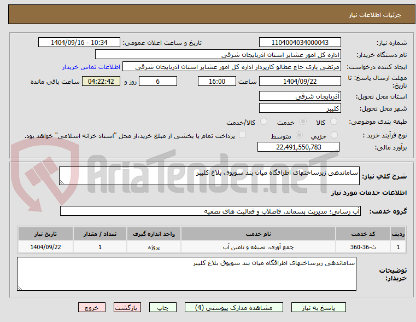Image resolution: width=416 pixels, height=322 pixels.
Task: Click the جزئیات اطلاعات نیاز page title
Action: (x=375, y=15)
